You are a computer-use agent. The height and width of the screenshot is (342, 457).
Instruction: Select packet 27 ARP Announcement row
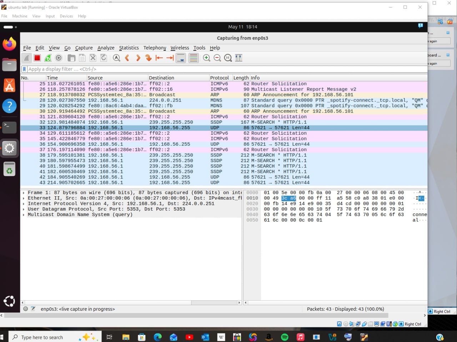224,95
